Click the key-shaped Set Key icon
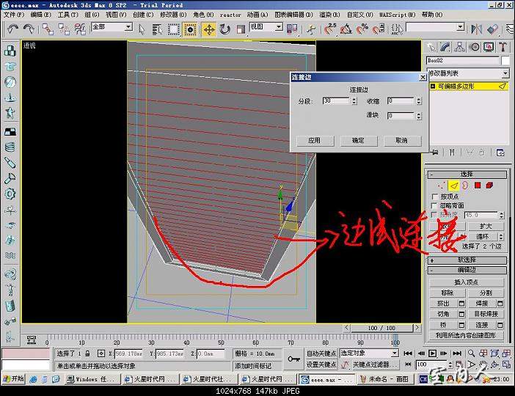This screenshot has width=515, height=396. pyautogui.click(x=293, y=359)
